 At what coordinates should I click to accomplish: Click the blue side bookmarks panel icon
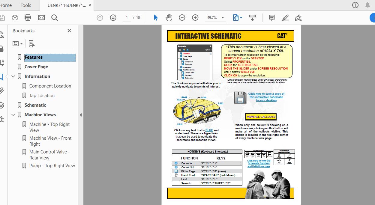(1, 77)
